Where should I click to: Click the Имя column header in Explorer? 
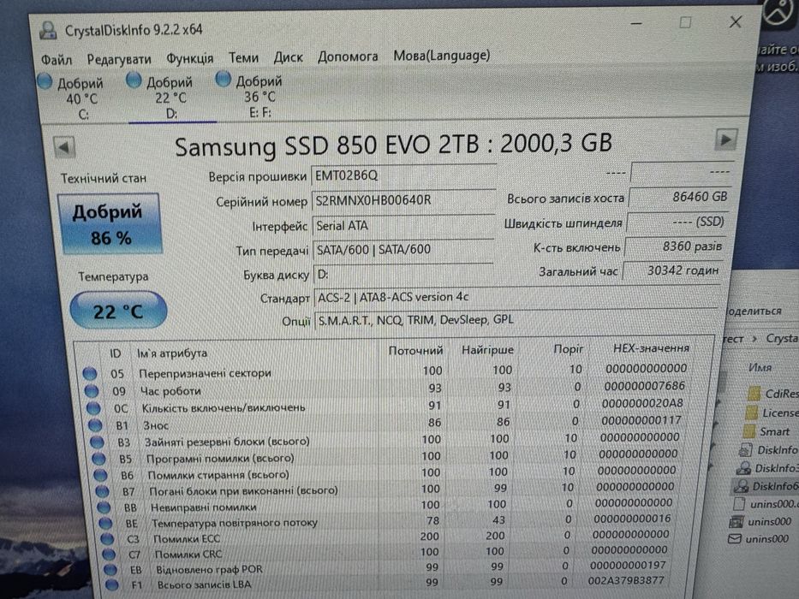[x=760, y=368]
